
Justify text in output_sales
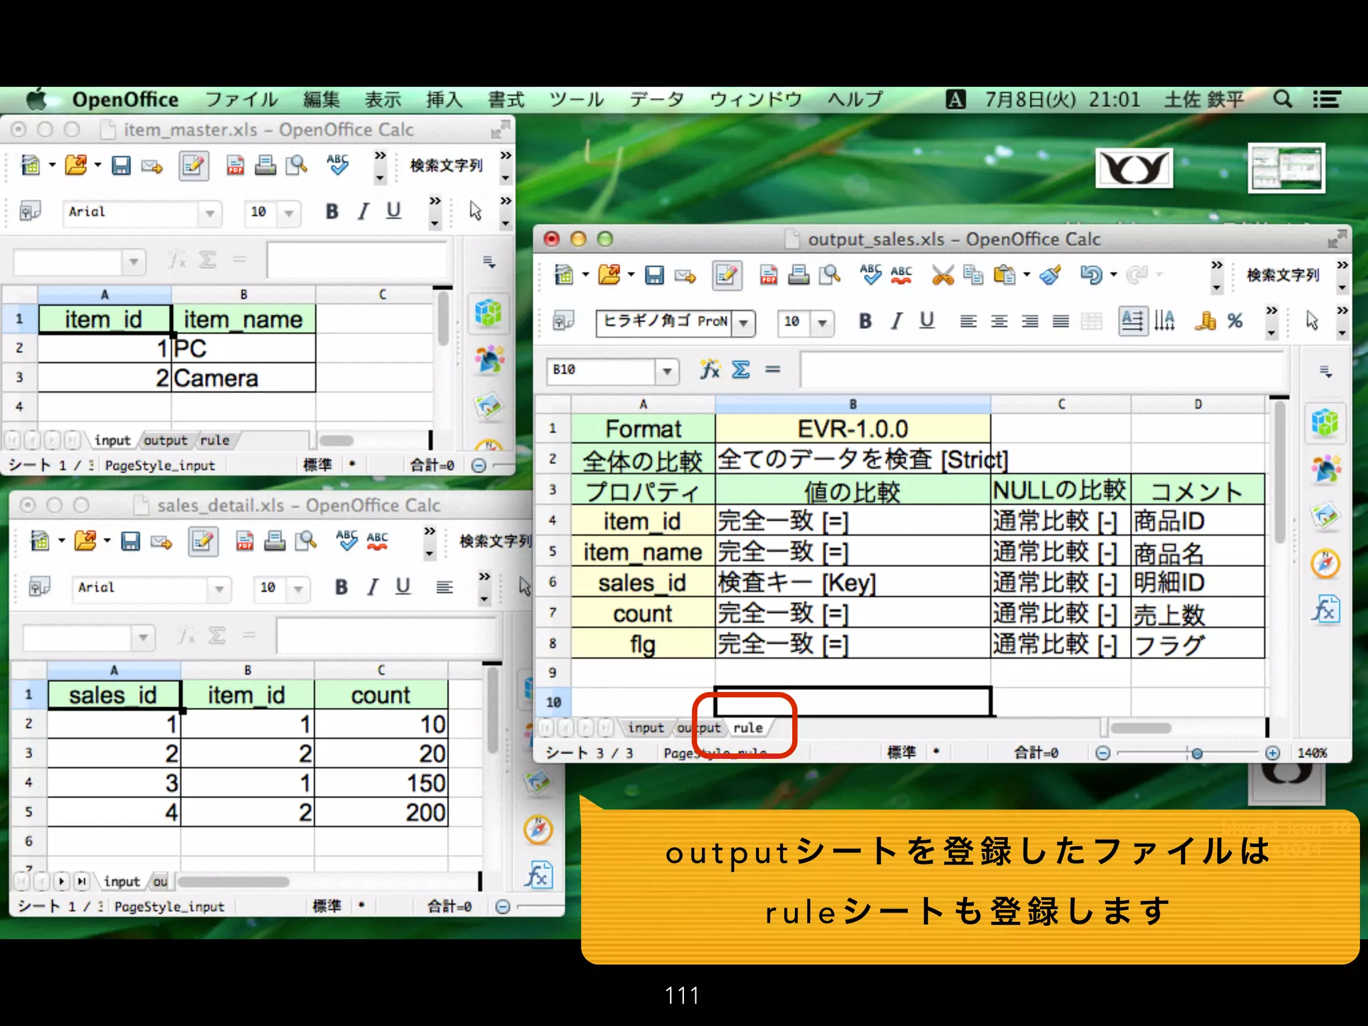(1061, 322)
